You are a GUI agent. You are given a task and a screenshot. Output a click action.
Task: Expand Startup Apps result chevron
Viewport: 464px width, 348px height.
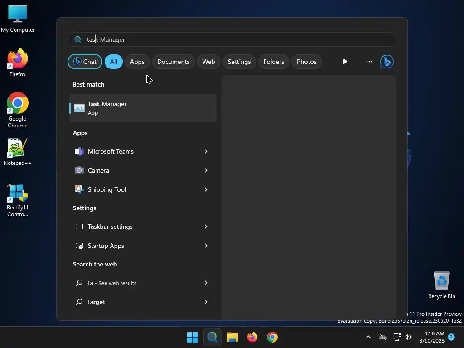206,246
